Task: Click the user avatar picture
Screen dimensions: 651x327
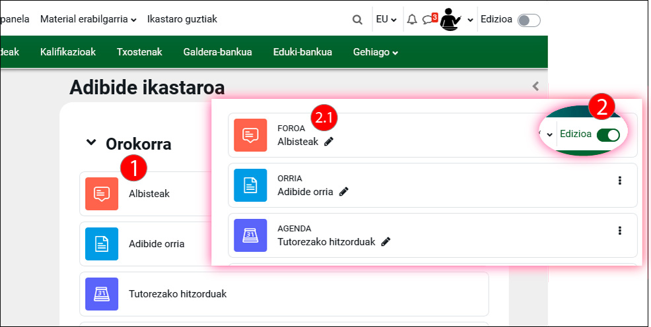Action: coord(452,20)
